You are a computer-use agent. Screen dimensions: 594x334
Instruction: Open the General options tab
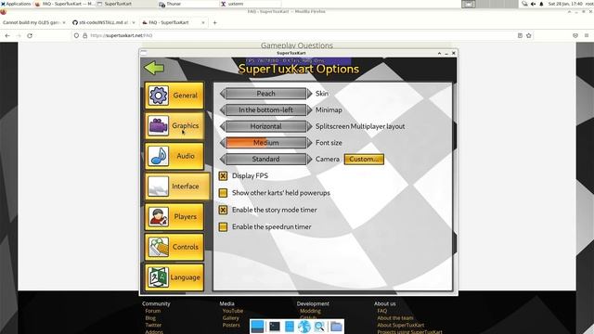pos(174,96)
